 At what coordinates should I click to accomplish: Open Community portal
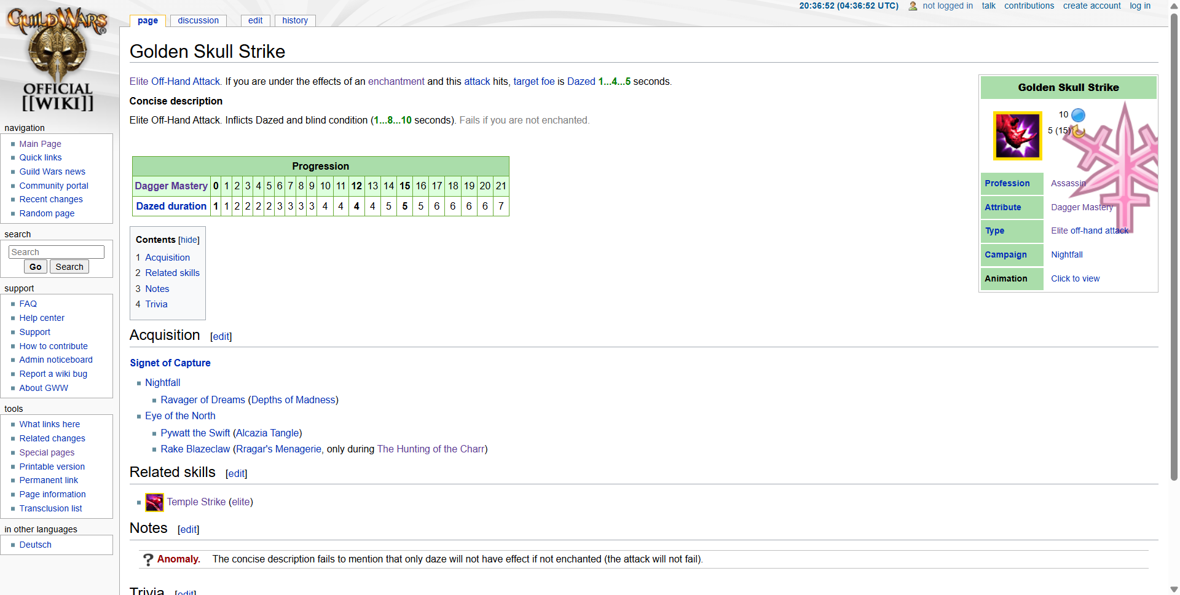coord(53,186)
